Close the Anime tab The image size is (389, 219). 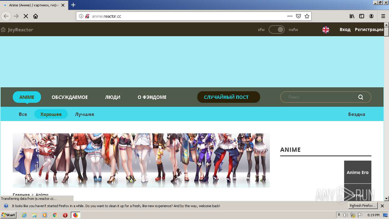63,5
